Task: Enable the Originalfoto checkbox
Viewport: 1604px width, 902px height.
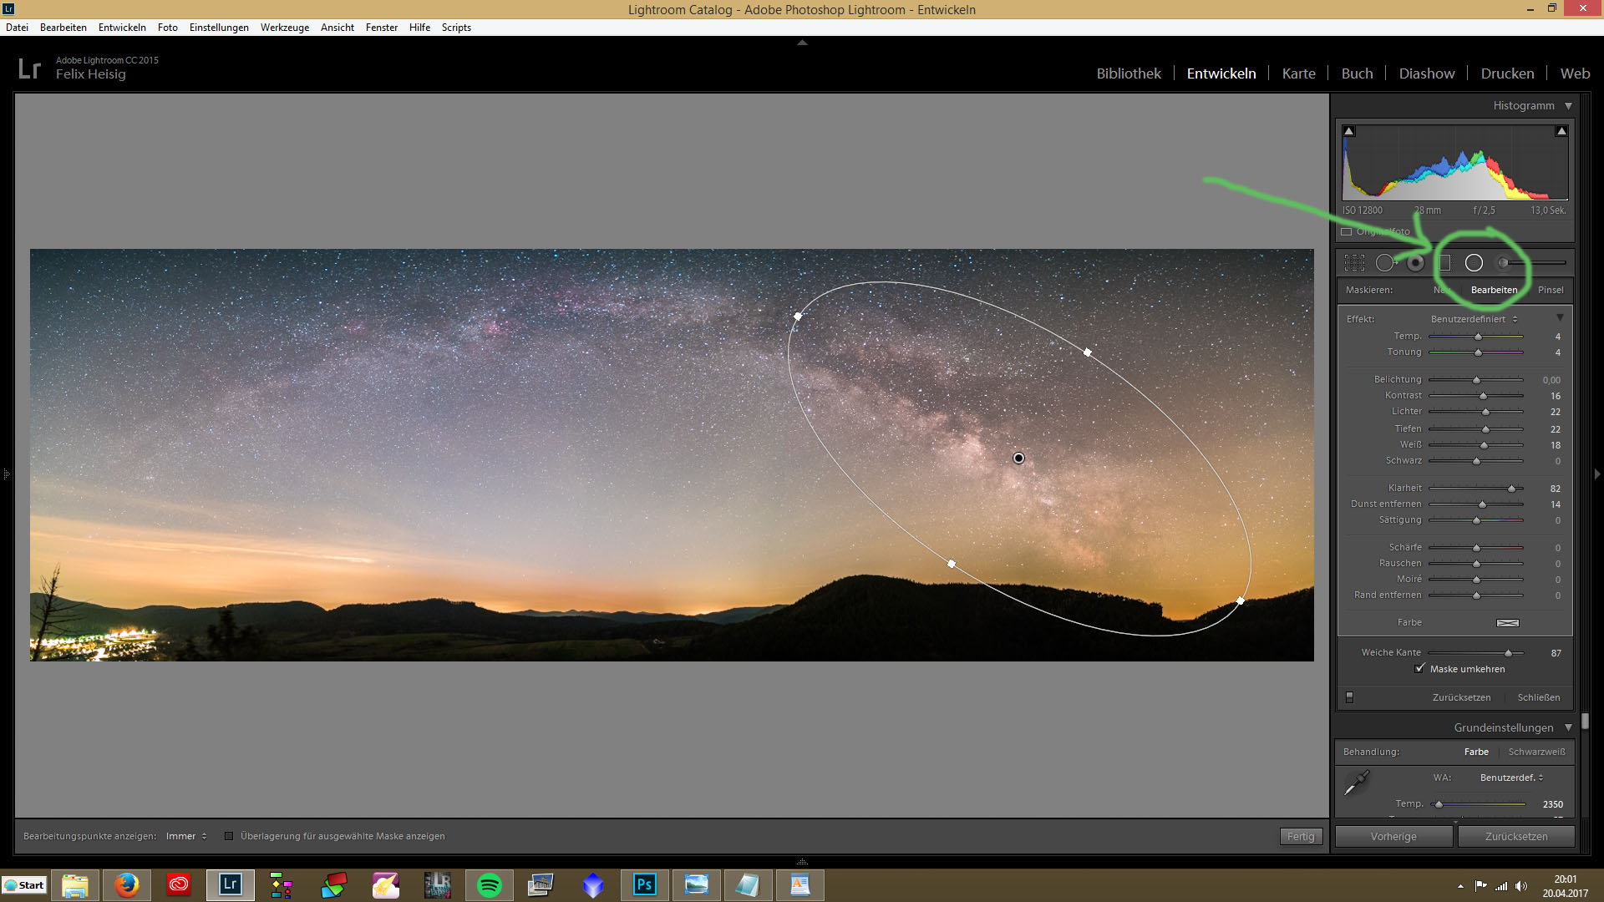Action: (1346, 231)
